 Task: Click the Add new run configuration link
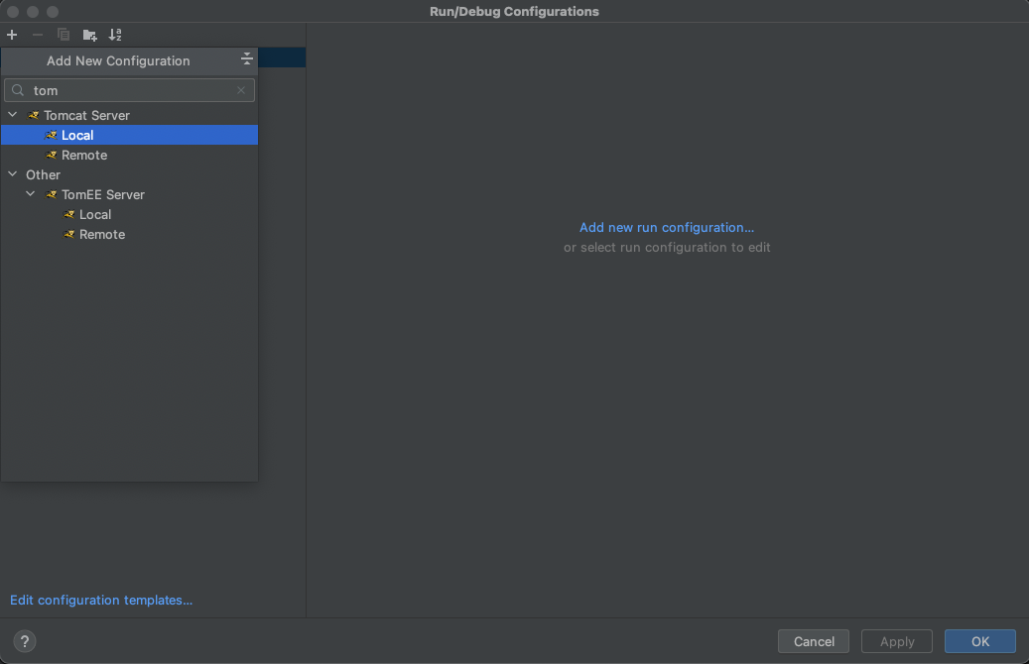[667, 228]
